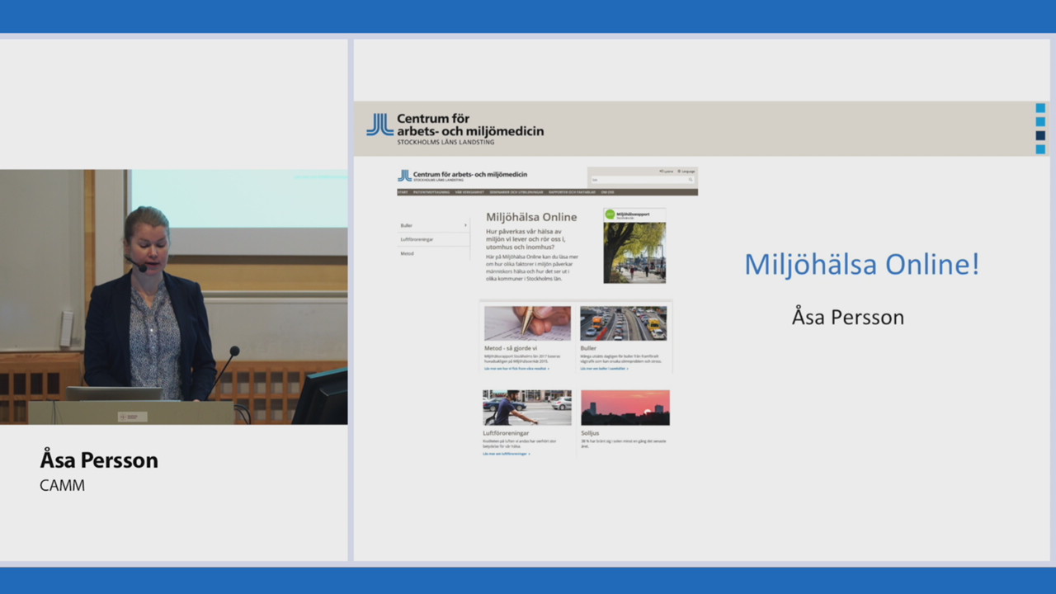Open the Language selector

click(686, 171)
